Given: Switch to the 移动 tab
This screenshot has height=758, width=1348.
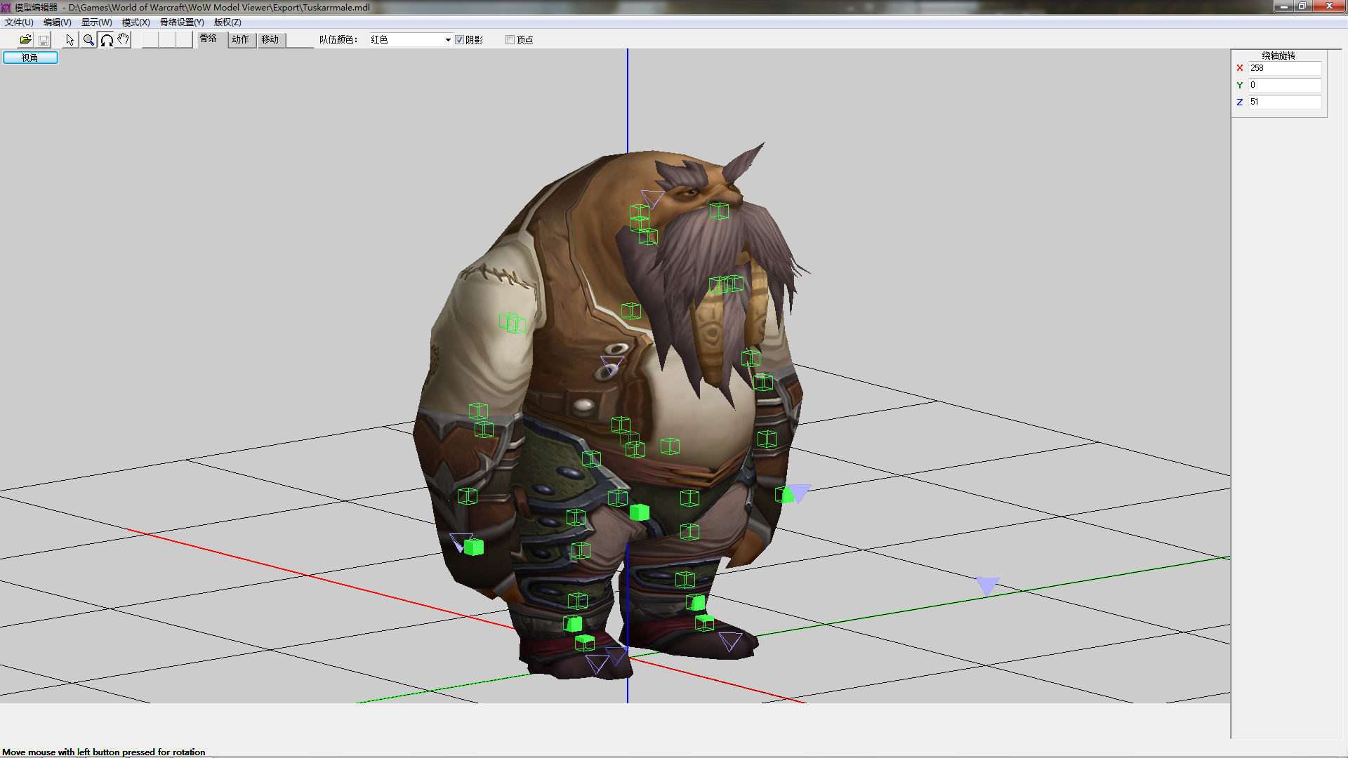Looking at the screenshot, I should 270,40.
